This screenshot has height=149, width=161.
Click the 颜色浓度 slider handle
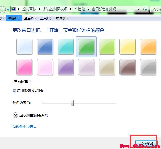click(72, 103)
